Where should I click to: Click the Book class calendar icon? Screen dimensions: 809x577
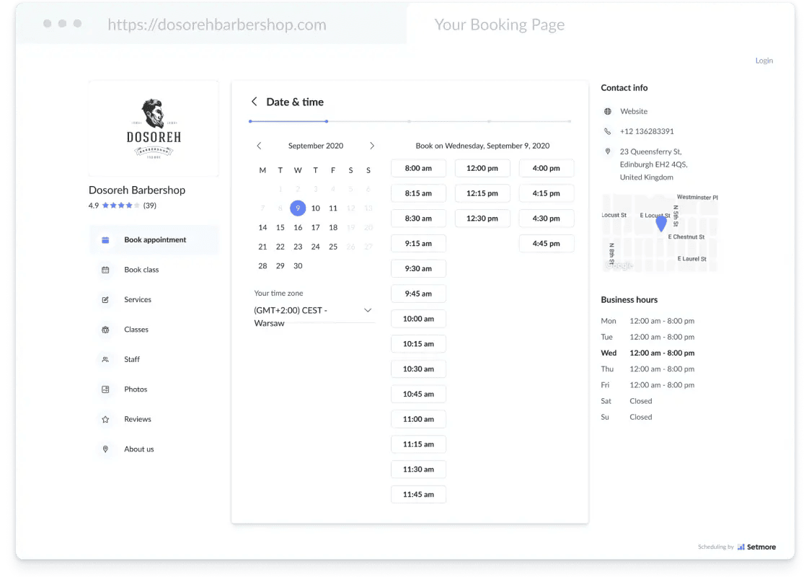(105, 270)
